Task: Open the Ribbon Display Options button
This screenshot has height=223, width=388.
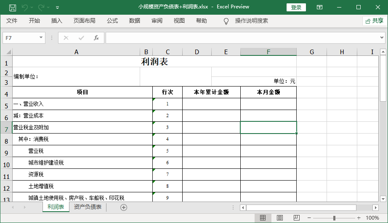Action: click(x=320, y=7)
